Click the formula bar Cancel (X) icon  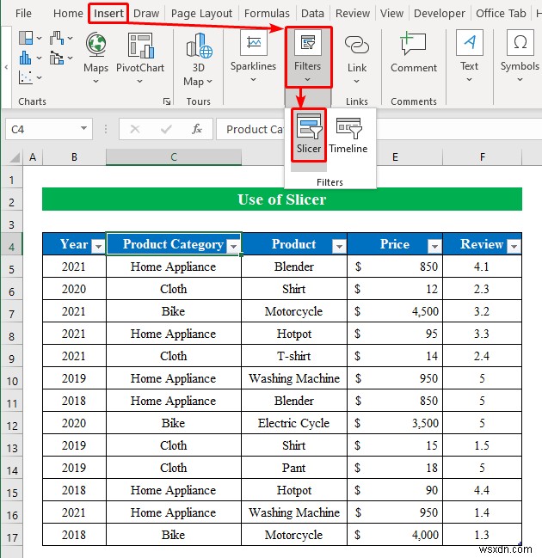[135, 129]
